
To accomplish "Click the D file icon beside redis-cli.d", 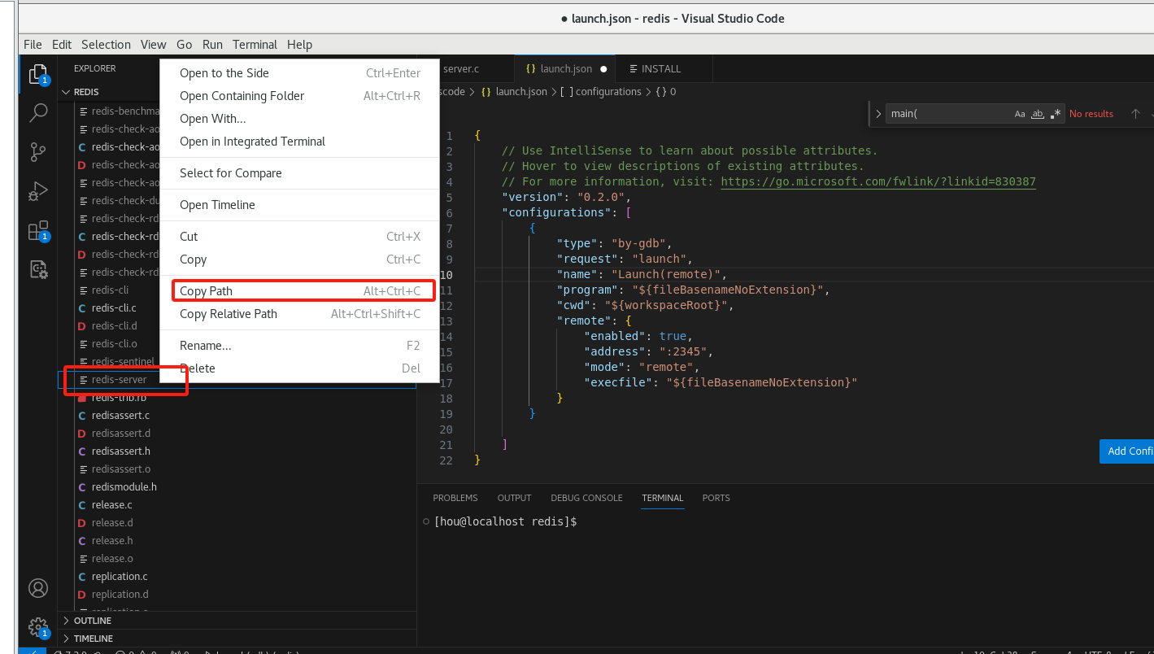I will click(81, 326).
